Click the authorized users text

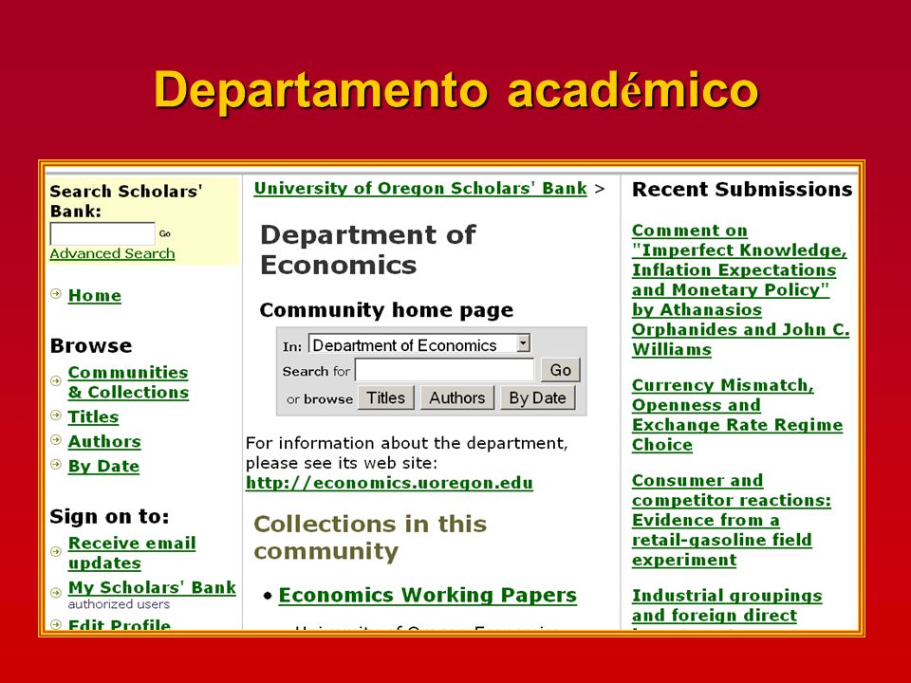[120, 604]
